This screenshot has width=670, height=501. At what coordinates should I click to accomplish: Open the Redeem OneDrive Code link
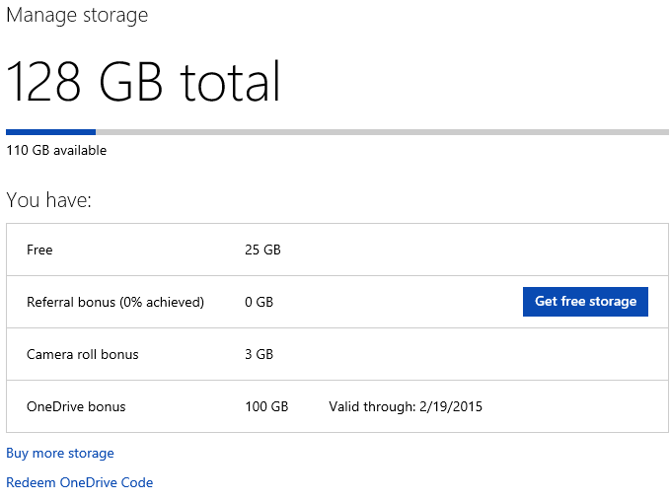[x=80, y=482]
